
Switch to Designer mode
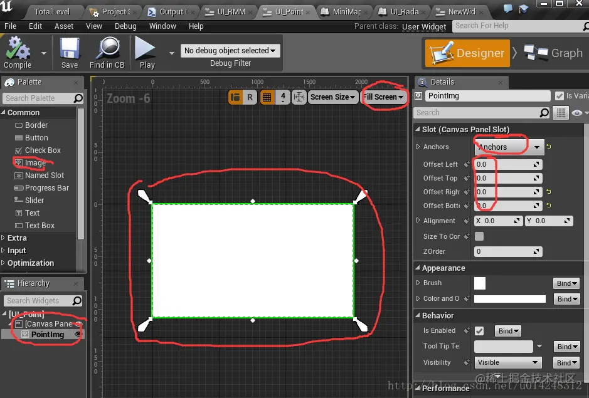[x=468, y=53]
